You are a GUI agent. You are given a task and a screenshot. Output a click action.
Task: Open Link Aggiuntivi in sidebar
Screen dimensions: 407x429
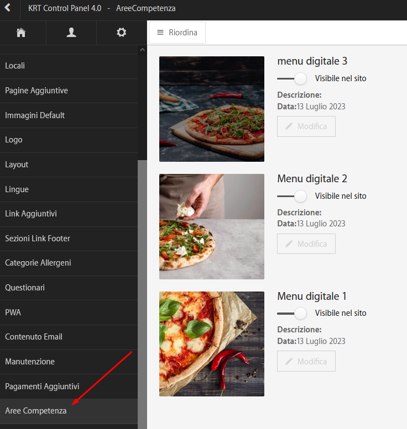(x=69, y=214)
